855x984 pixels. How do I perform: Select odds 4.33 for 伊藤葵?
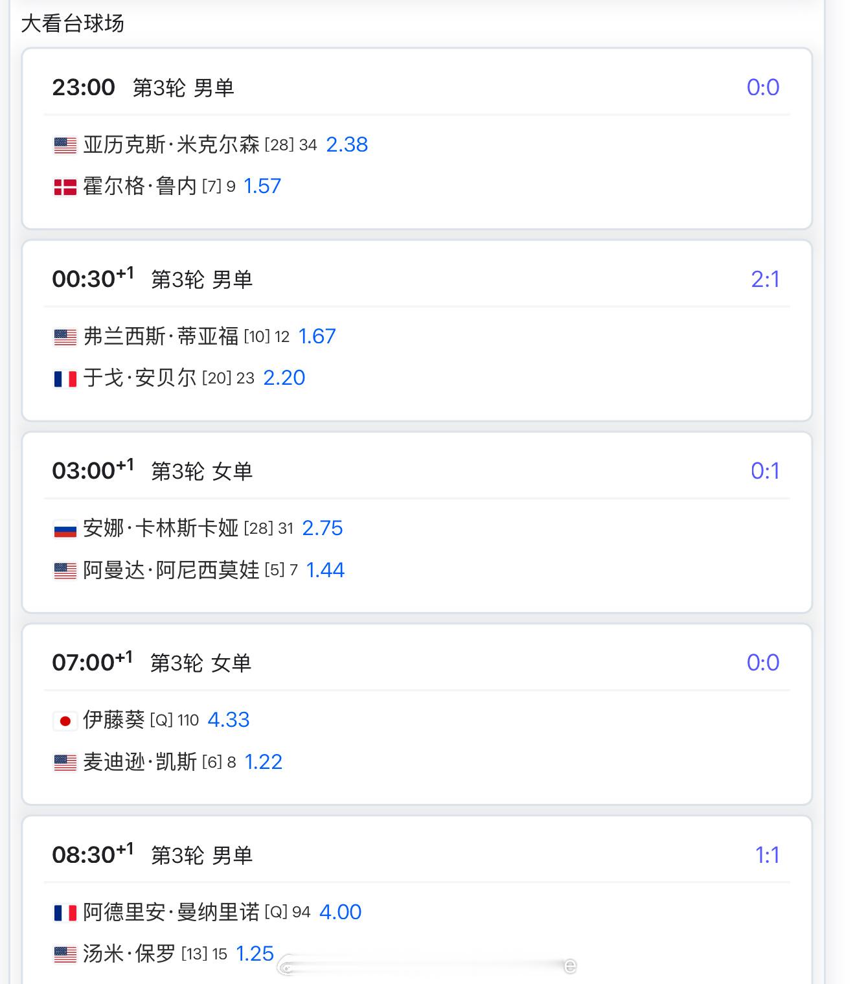(228, 720)
